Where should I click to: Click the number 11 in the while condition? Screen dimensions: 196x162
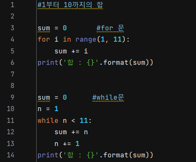(83, 120)
